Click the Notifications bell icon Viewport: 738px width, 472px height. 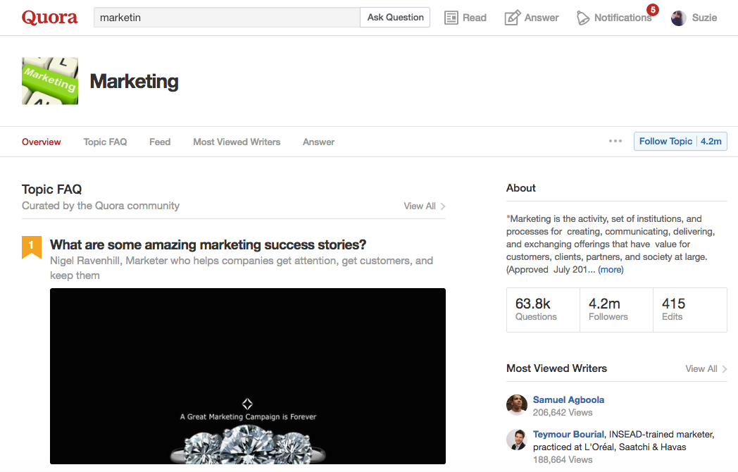click(x=582, y=18)
